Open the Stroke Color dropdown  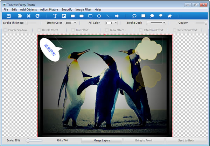(x=71, y=23)
